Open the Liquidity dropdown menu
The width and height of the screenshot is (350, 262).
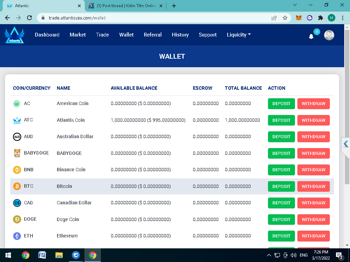coord(239,35)
